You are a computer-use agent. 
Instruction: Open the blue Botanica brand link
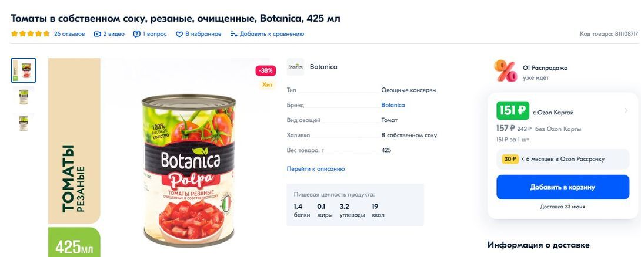click(393, 105)
